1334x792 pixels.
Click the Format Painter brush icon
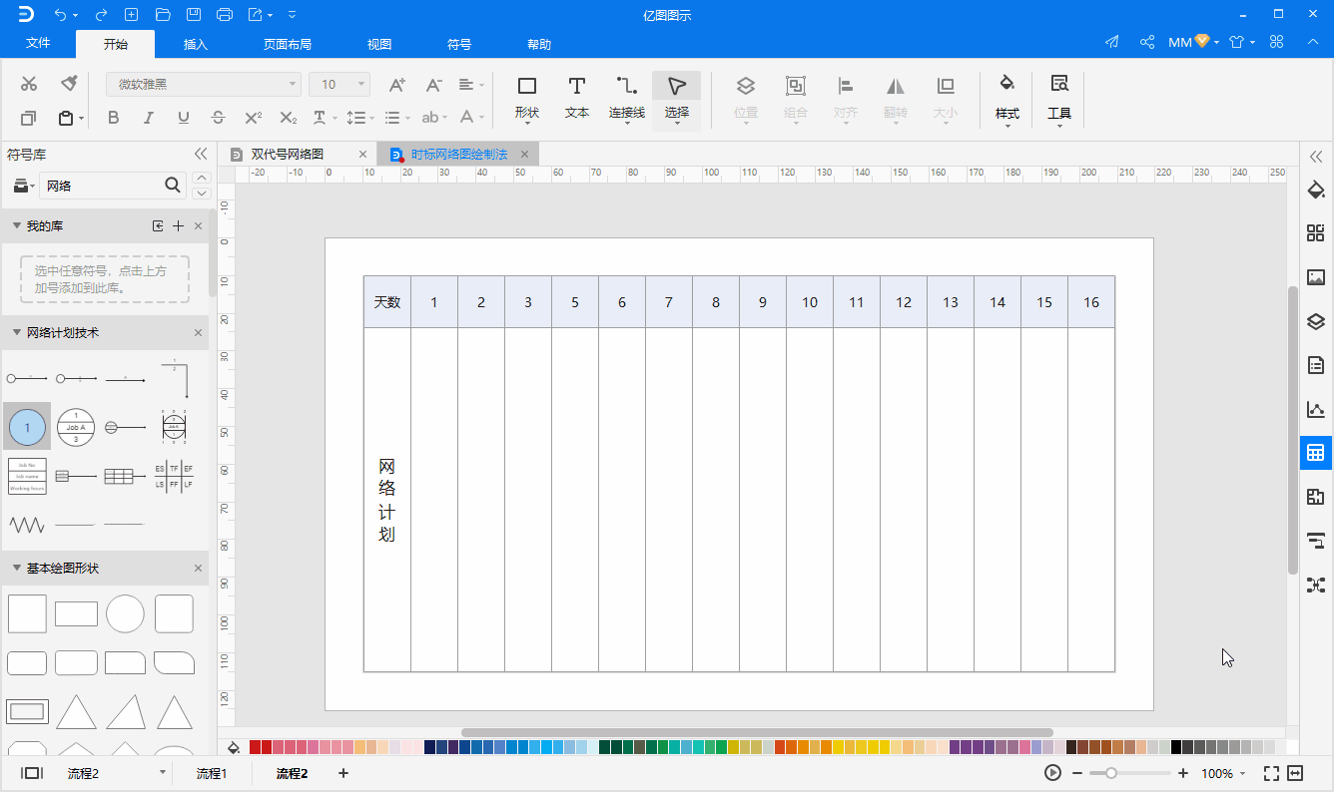(x=69, y=84)
